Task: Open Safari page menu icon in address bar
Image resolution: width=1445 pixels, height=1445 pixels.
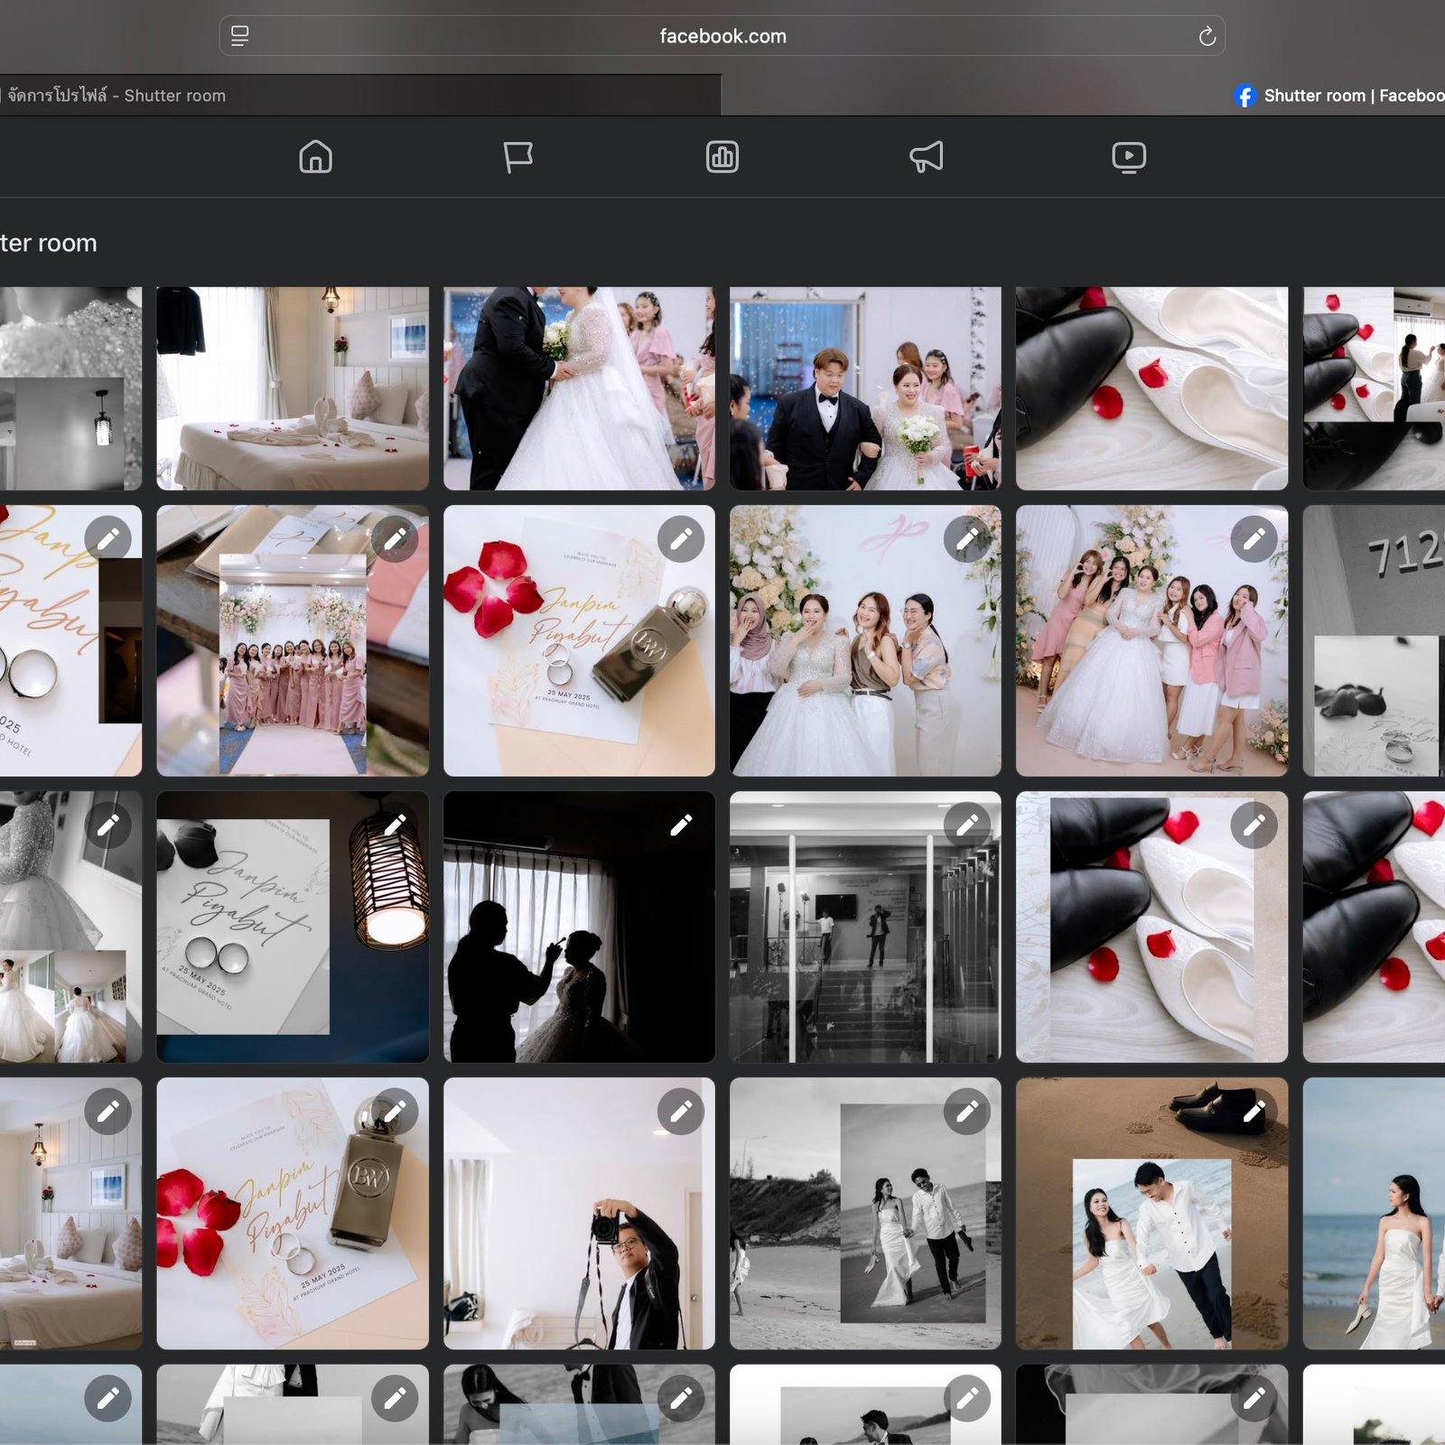Action: point(239,36)
